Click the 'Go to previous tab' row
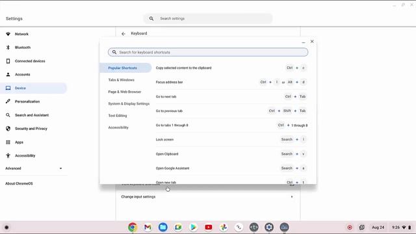This screenshot has height=234, width=416. coord(231,111)
